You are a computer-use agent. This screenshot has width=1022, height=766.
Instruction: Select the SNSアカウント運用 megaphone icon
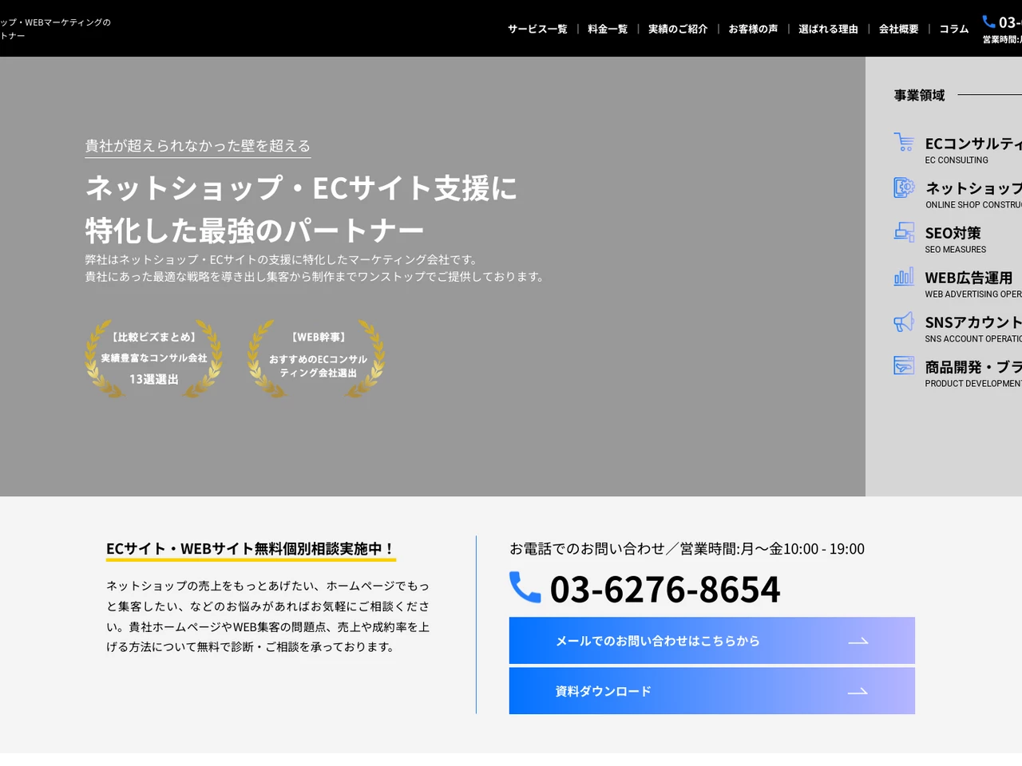(x=904, y=321)
